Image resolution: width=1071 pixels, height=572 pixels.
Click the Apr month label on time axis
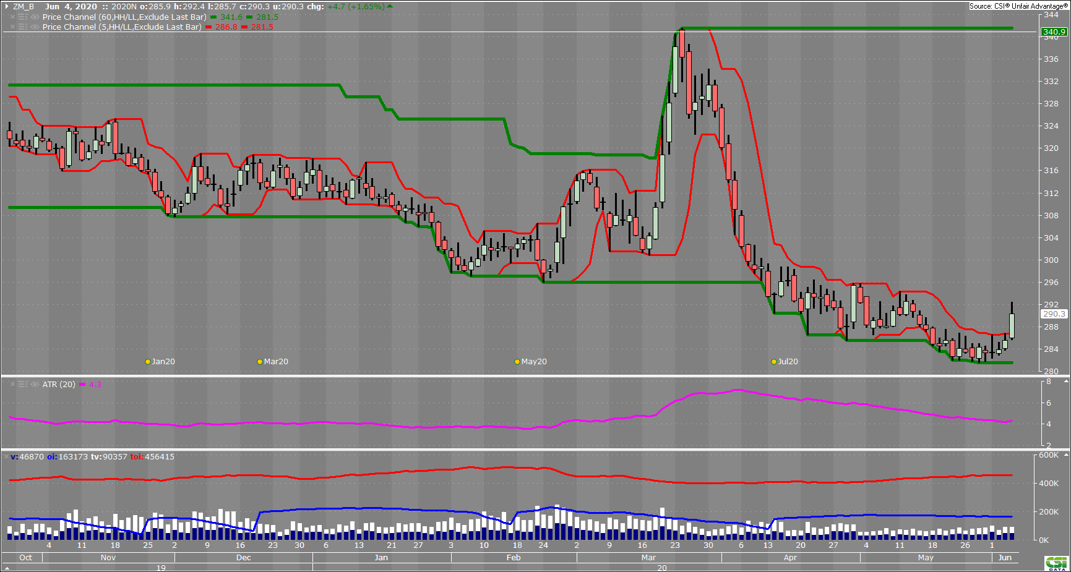(790, 558)
